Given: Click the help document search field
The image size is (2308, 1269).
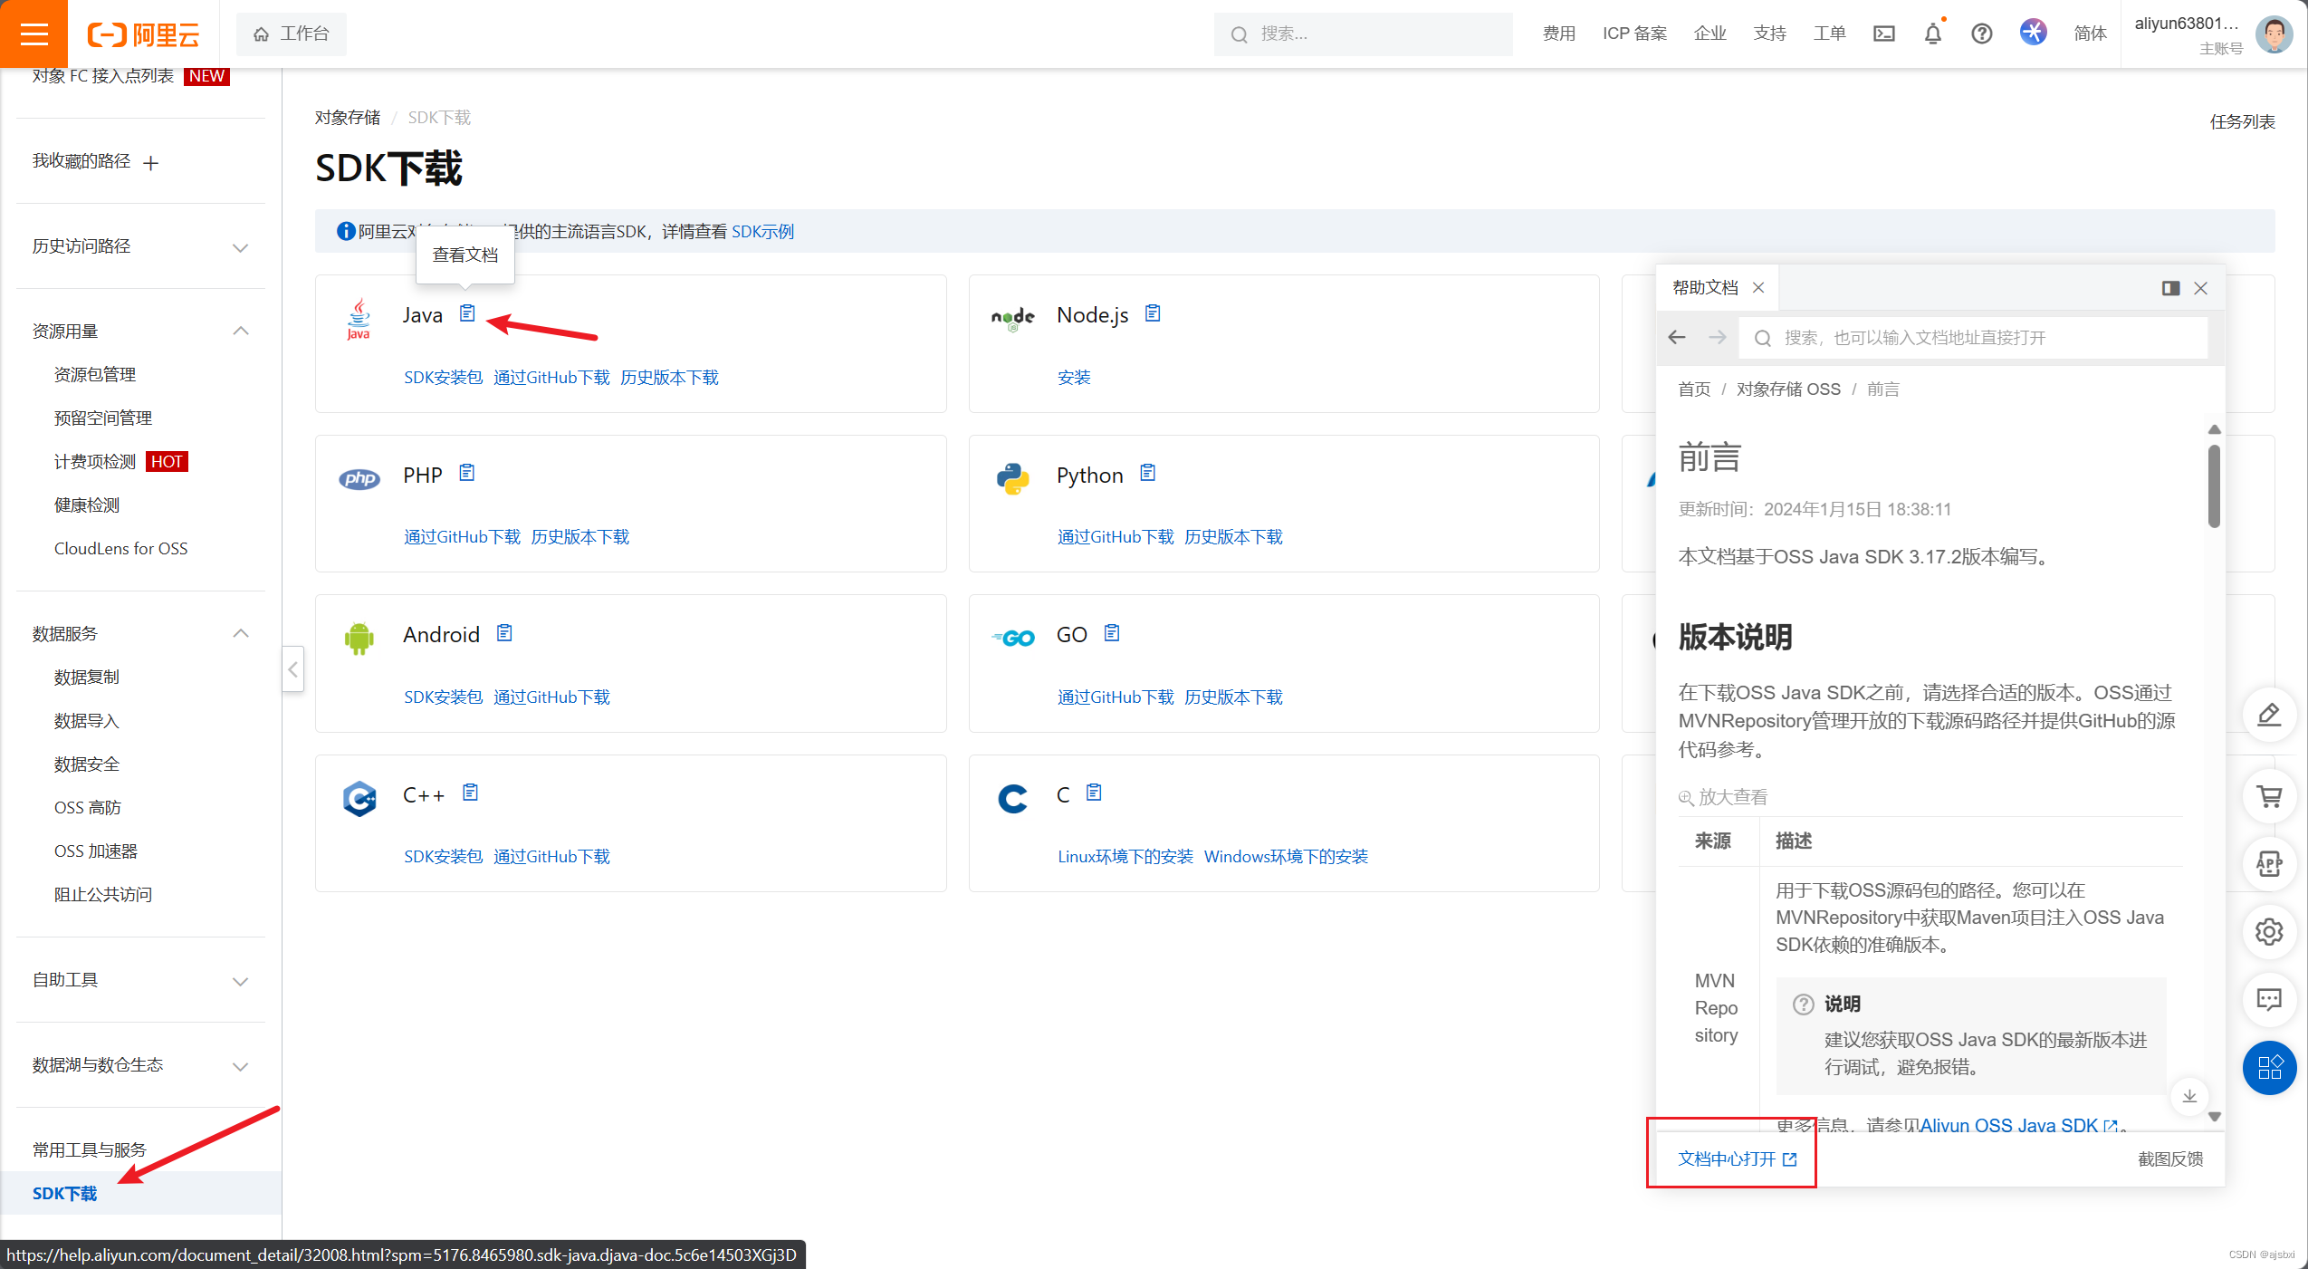Looking at the screenshot, I should point(1974,338).
